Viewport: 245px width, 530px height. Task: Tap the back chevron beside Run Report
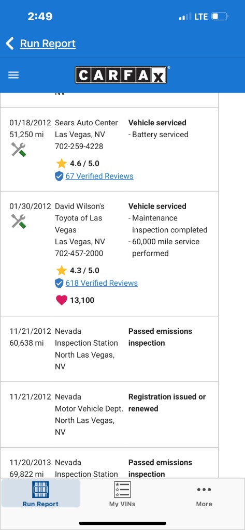click(10, 43)
